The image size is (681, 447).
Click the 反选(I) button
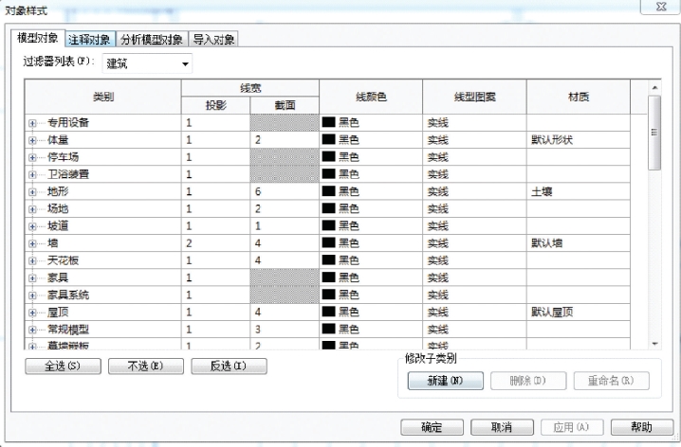pyautogui.click(x=229, y=366)
